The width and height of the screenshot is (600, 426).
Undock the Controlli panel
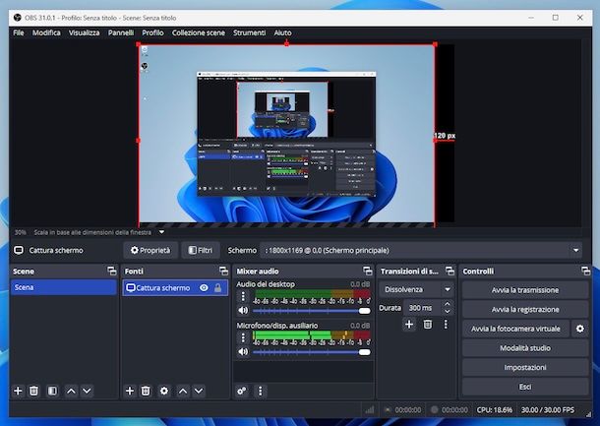click(x=585, y=271)
